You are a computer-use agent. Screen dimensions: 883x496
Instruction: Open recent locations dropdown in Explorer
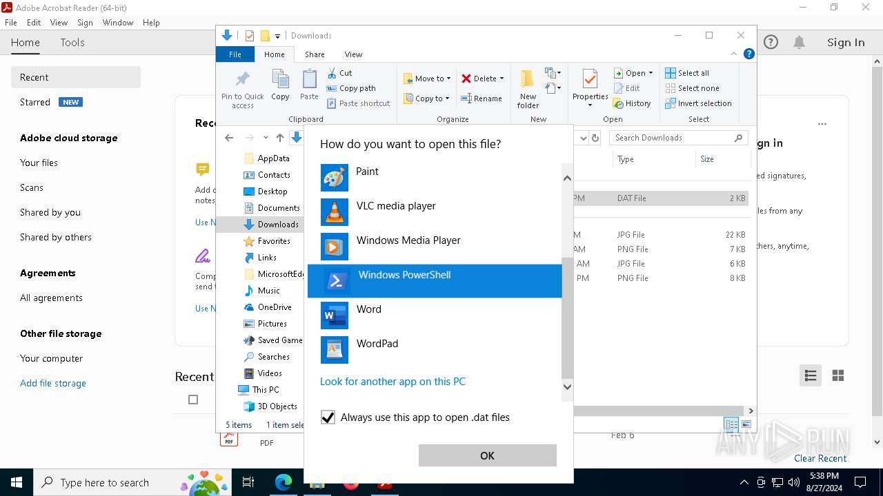coord(266,138)
